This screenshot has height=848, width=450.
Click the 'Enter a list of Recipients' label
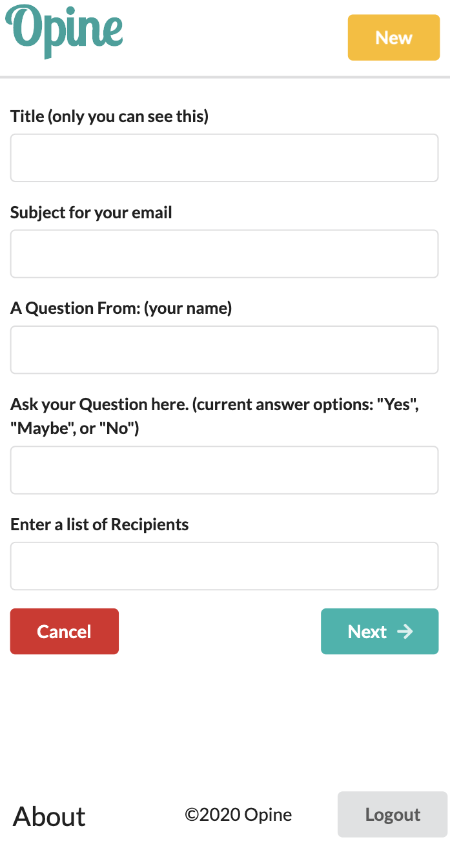pos(99,524)
